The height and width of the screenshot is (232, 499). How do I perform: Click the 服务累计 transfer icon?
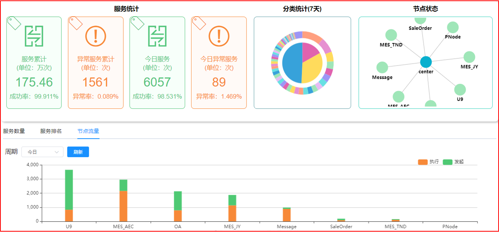tap(34, 36)
